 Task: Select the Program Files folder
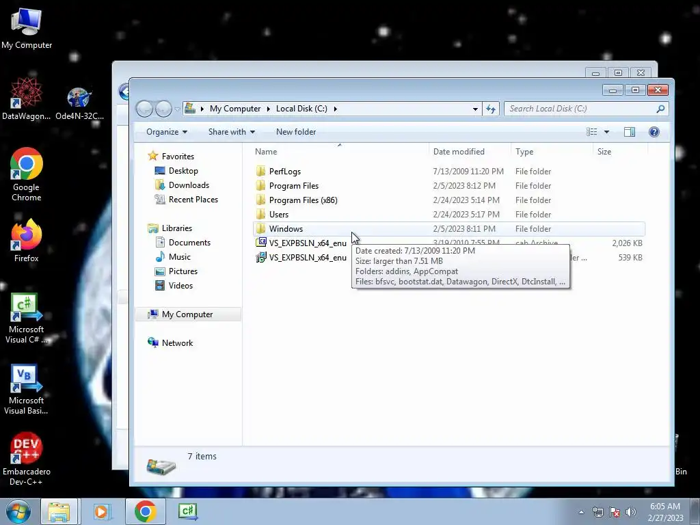[448, 186]
